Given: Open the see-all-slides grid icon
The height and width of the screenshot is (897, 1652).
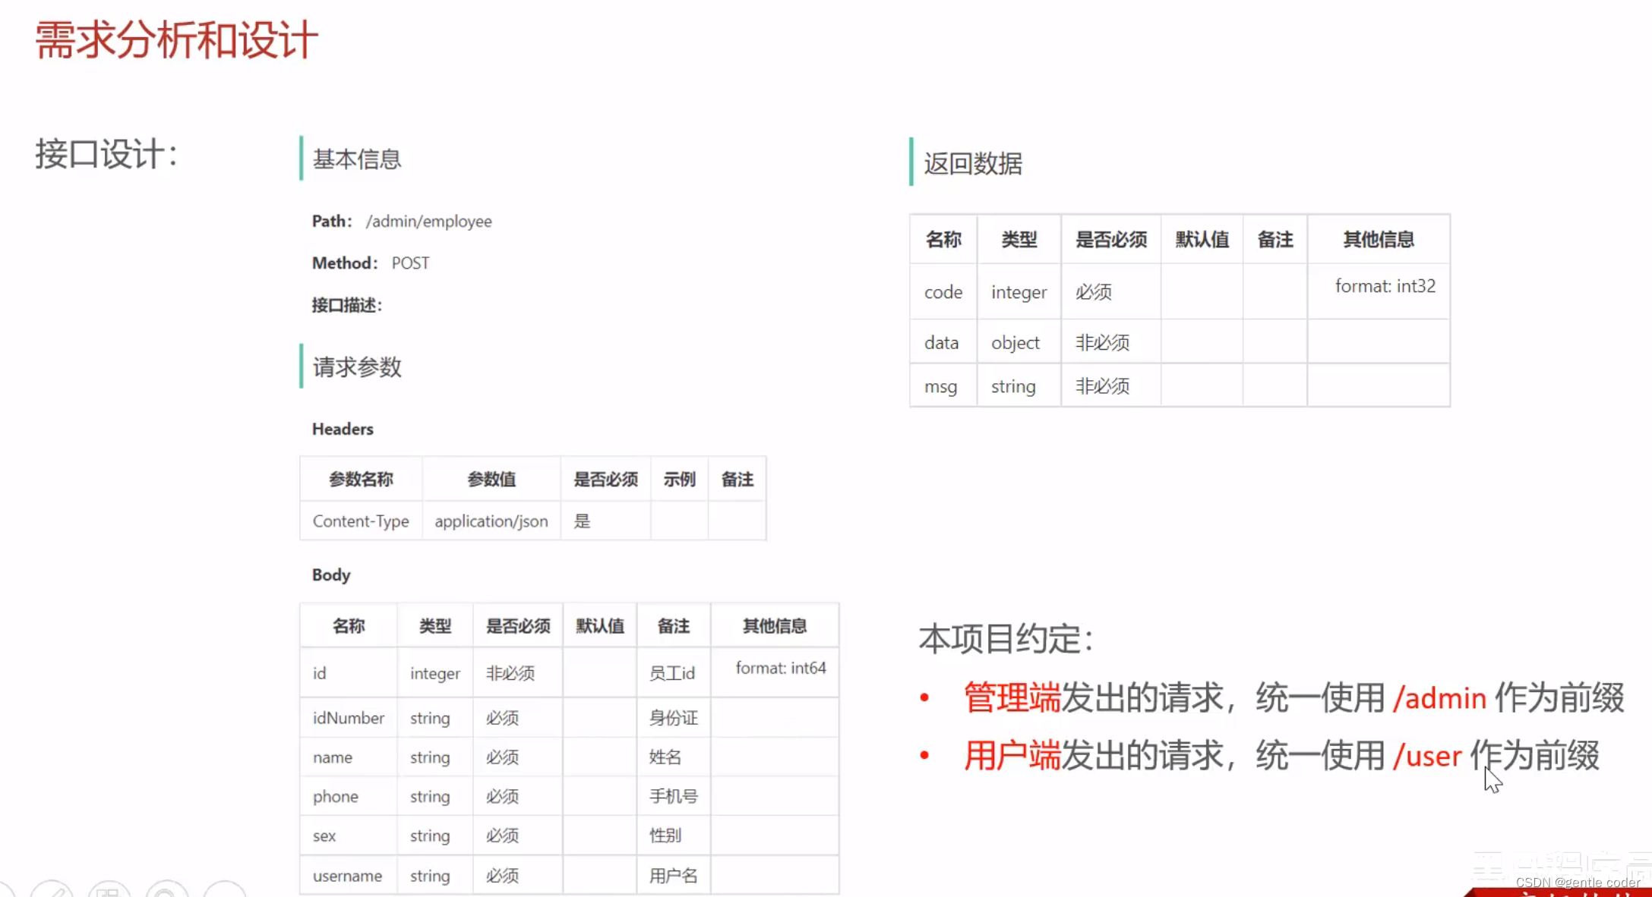Looking at the screenshot, I should pos(109,891).
